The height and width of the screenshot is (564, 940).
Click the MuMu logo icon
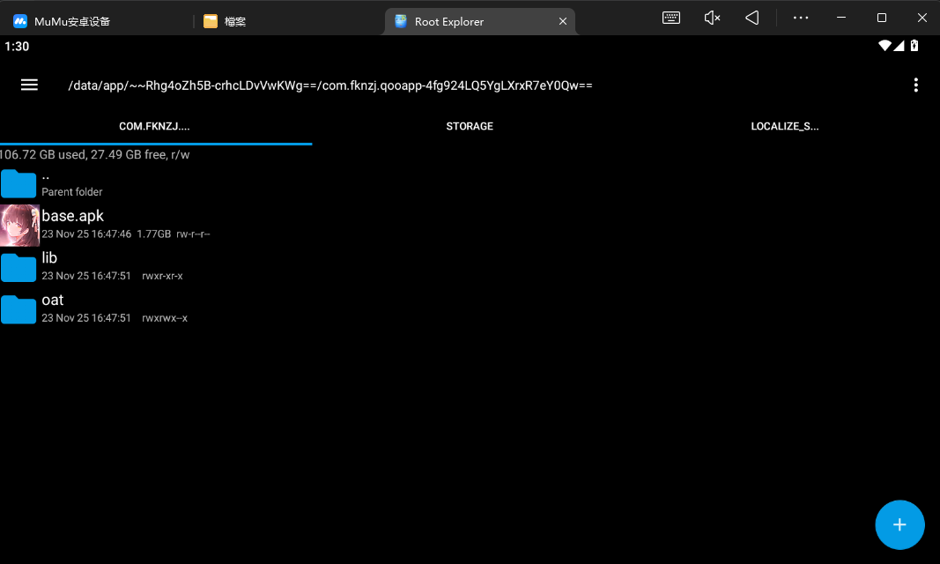click(x=20, y=21)
